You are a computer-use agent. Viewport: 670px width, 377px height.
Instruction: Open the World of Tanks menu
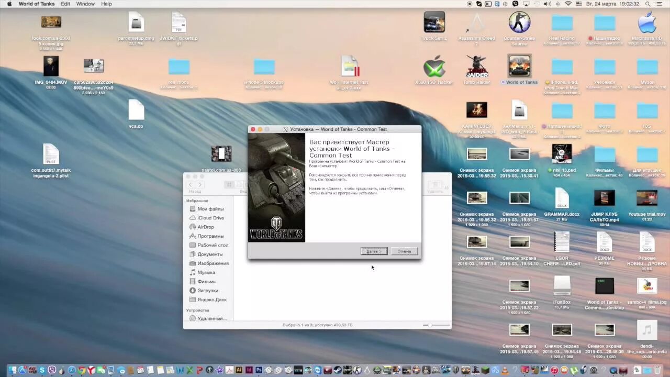[37, 4]
